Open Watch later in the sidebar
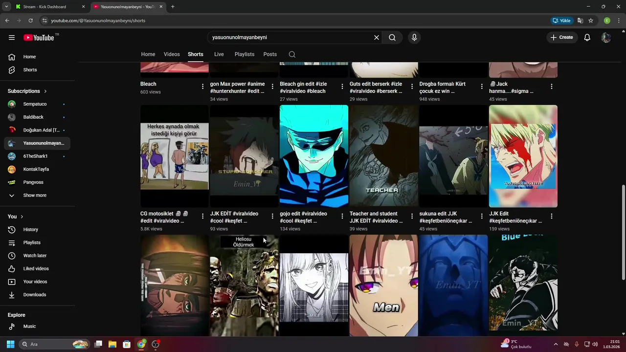This screenshot has height=352, width=626. click(37, 256)
